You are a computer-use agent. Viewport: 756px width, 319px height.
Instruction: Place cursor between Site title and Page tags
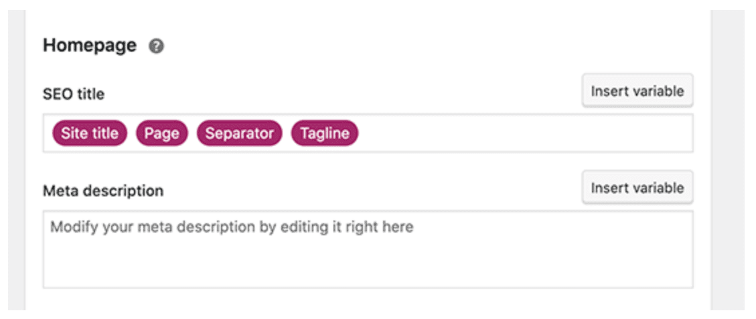coord(131,133)
